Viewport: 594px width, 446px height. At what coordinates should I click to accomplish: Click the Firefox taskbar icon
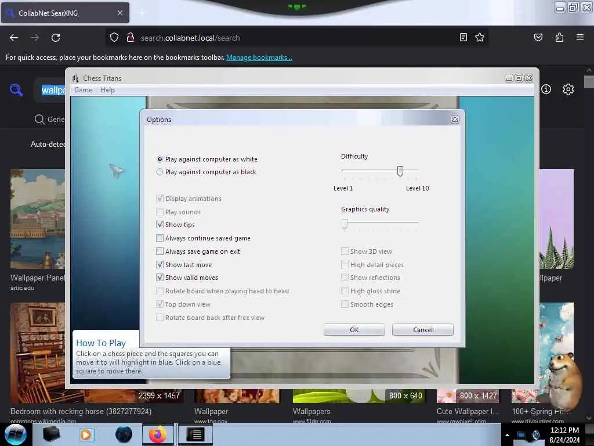pyautogui.click(x=158, y=434)
